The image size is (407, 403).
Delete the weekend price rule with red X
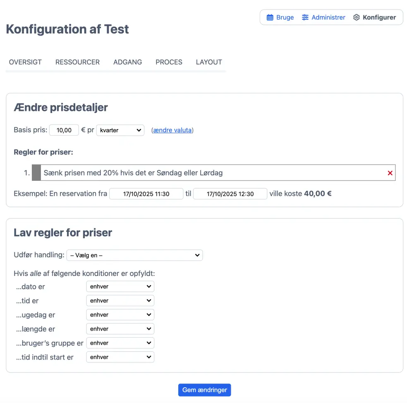[390, 173]
